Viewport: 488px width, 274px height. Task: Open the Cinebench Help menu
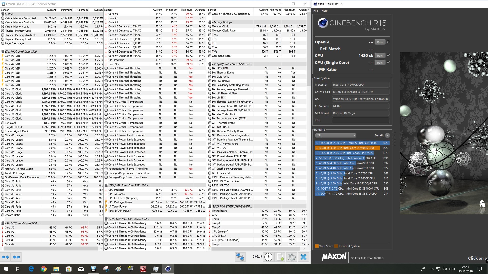pos(324,11)
